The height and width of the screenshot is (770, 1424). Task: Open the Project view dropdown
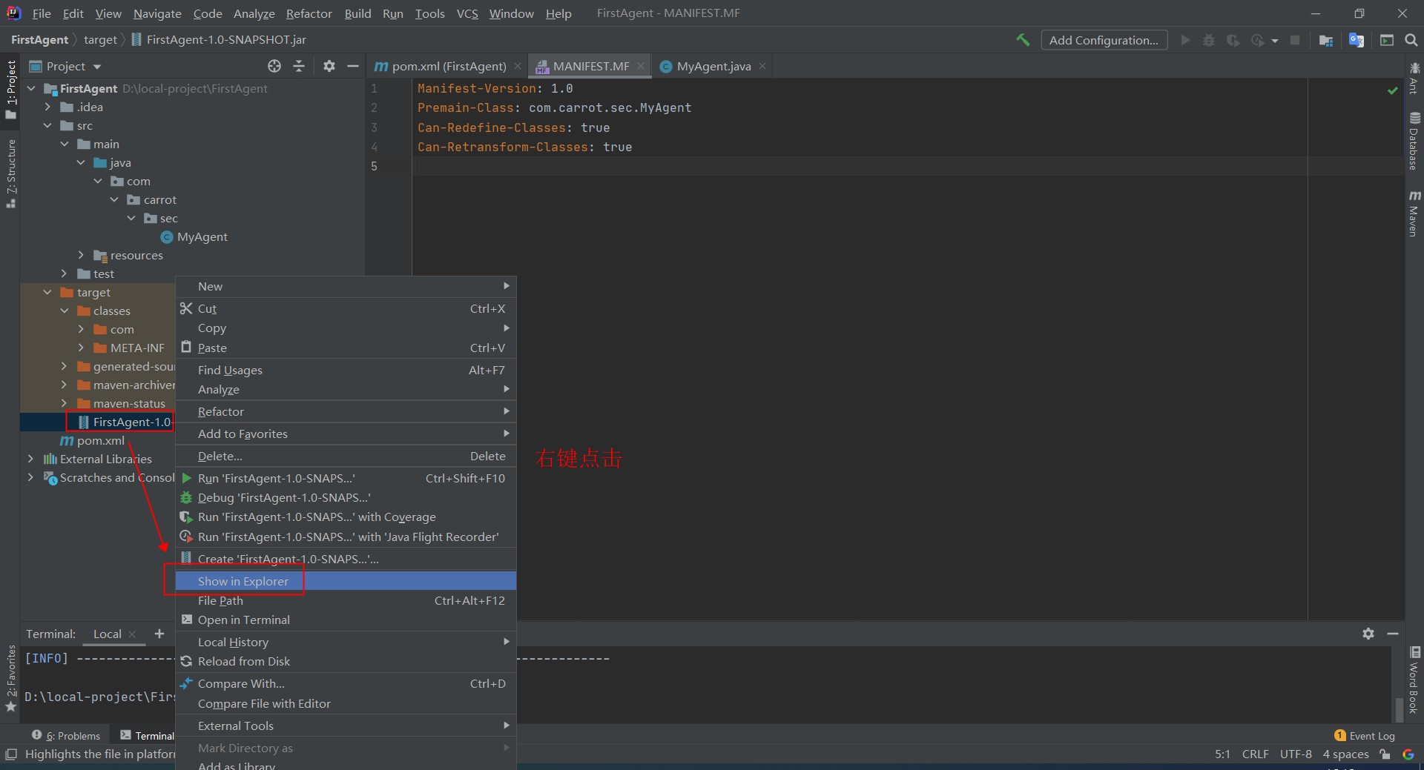pos(65,66)
